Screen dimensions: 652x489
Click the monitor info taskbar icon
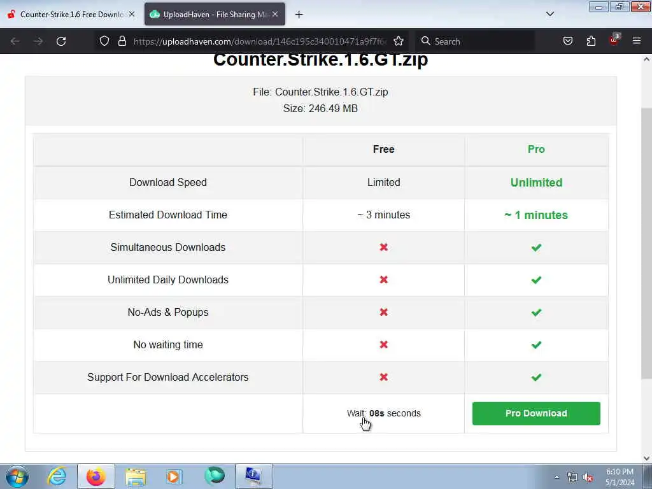click(x=253, y=476)
